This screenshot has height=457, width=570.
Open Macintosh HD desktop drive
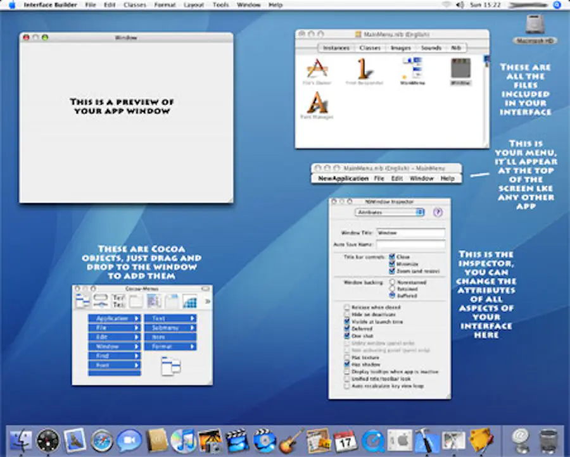click(535, 29)
